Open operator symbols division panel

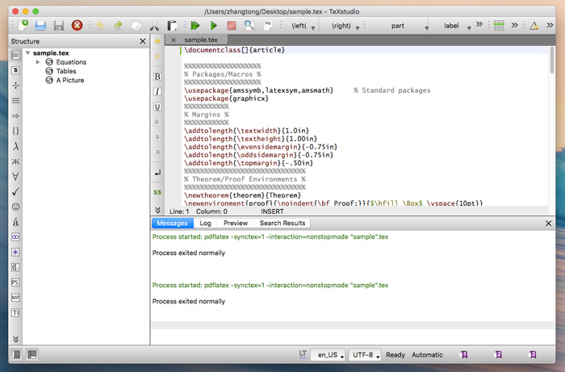tap(15, 86)
